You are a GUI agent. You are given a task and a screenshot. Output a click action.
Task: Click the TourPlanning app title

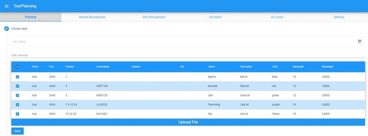coord(25,6)
